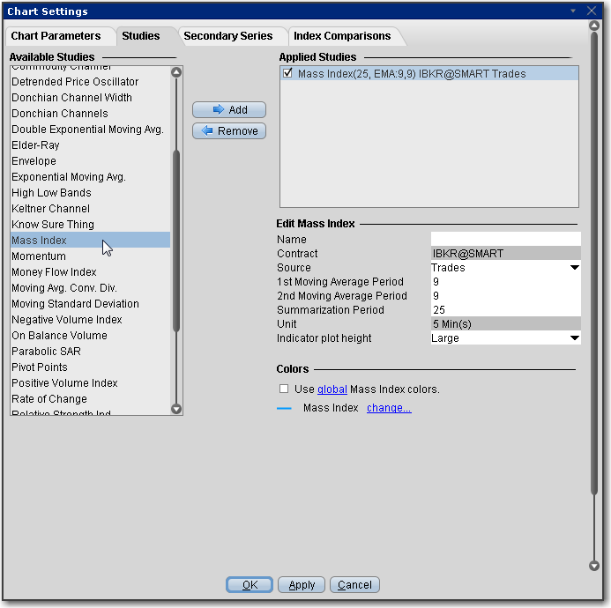Click the dialog's top scroll-up arrow
This screenshot has width=611, height=608.
[x=593, y=26]
